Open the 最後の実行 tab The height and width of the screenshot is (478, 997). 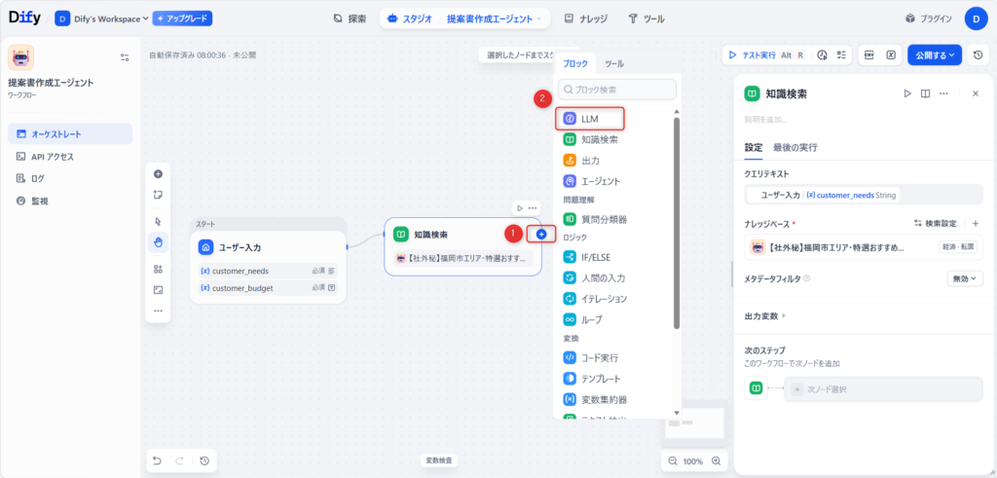[794, 147]
